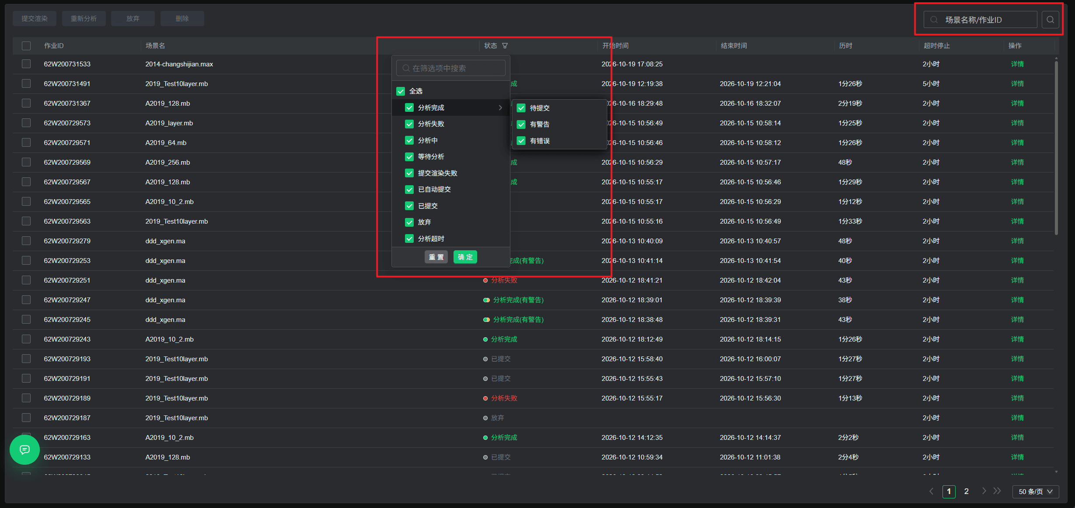Uncheck the 分析超时 filter option
The width and height of the screenshot is (1075, 508).
409,238
